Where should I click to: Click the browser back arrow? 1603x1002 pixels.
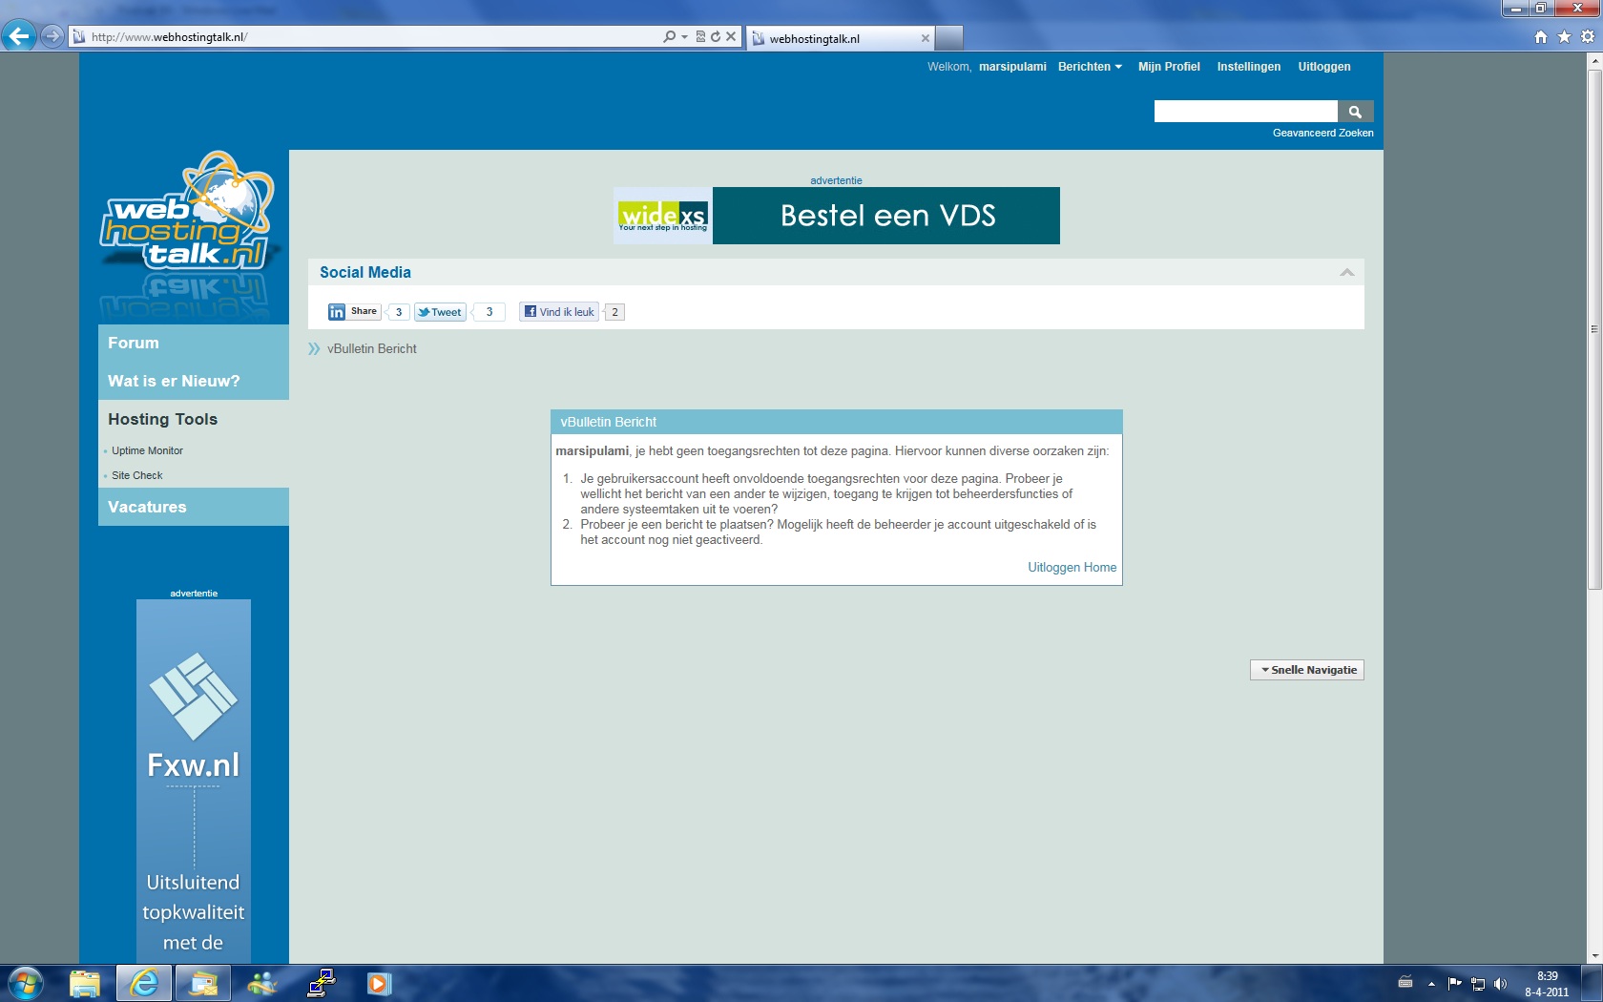[19, 36]
